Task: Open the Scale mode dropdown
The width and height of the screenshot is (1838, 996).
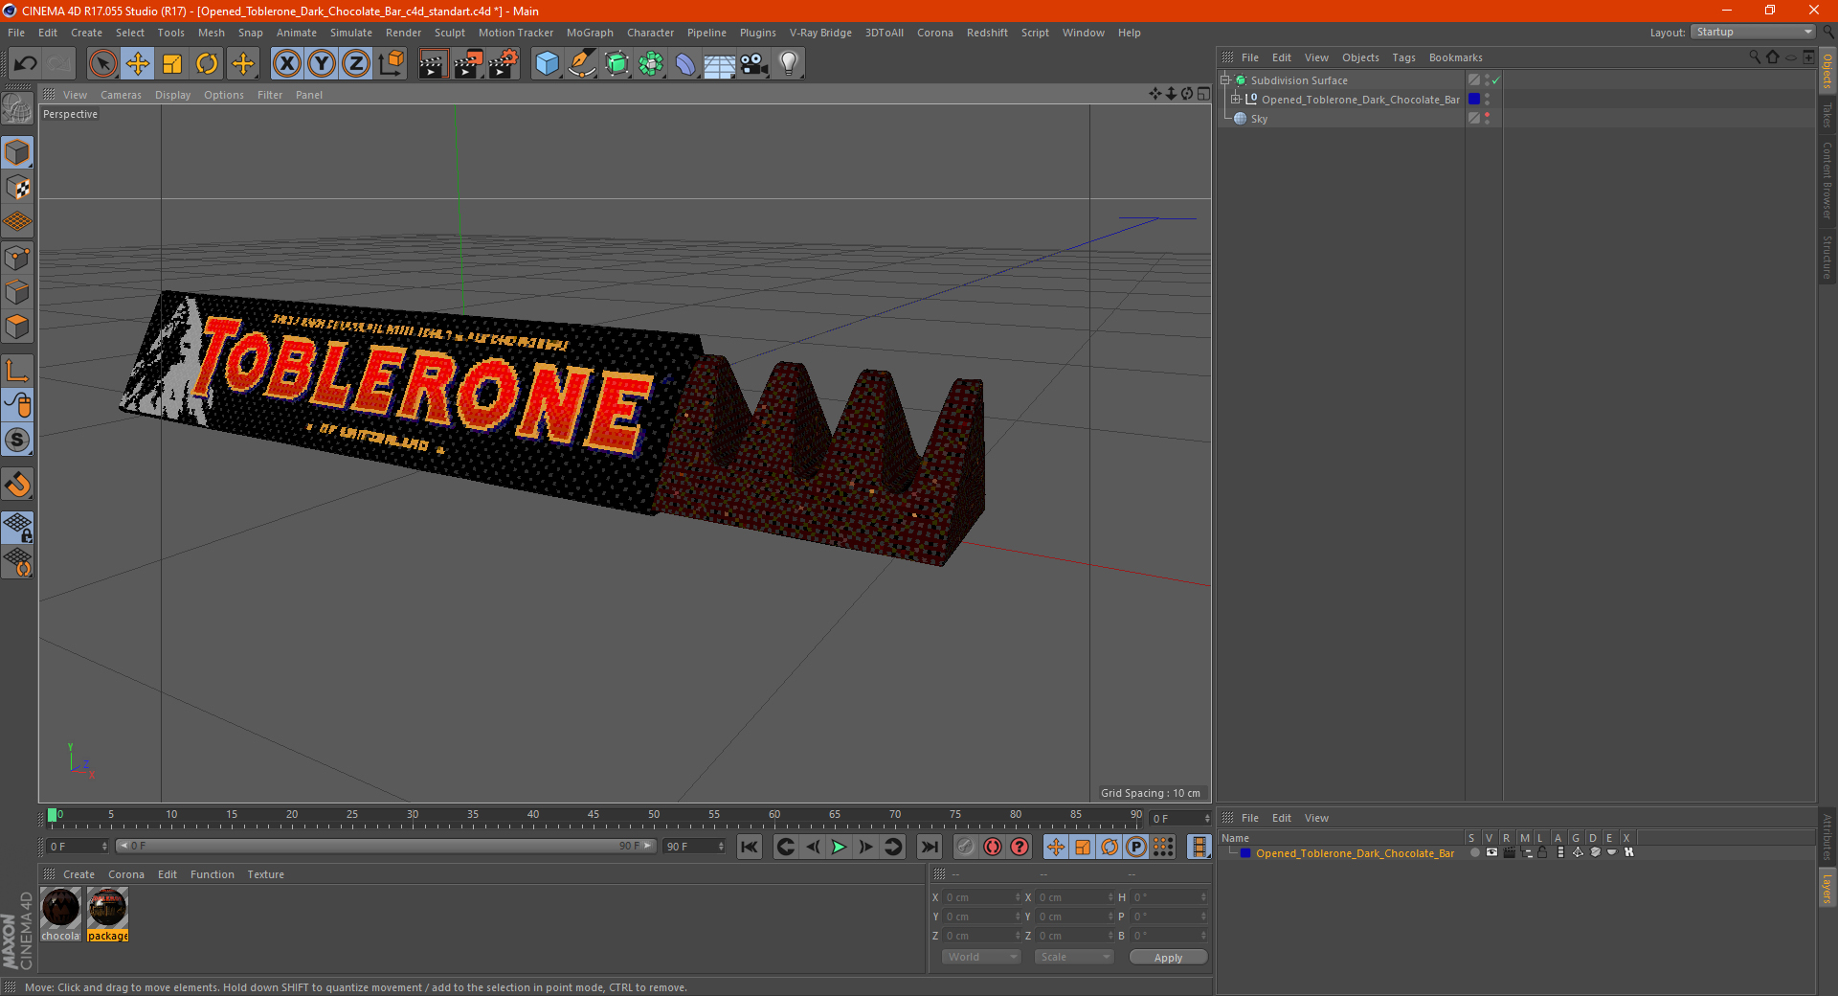Action: (1074, 957)
